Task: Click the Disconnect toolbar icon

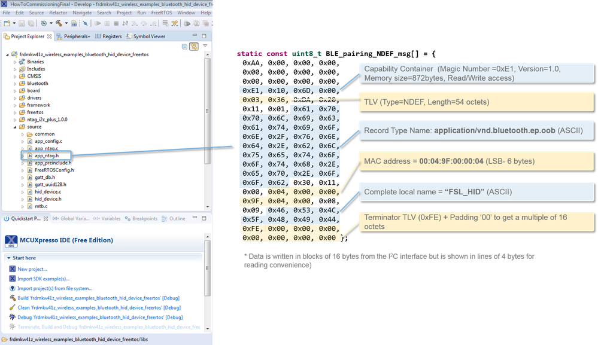Action: pyautogui.click(x=125, y=23)
